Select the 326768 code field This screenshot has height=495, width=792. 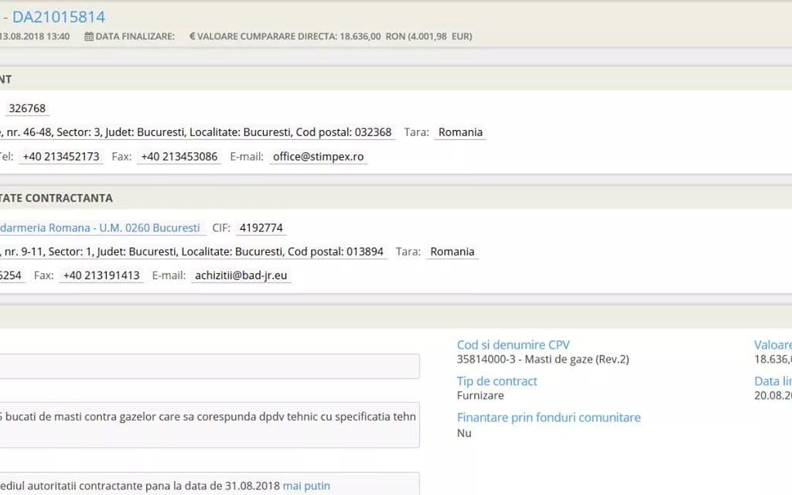[x=27, y=108]
